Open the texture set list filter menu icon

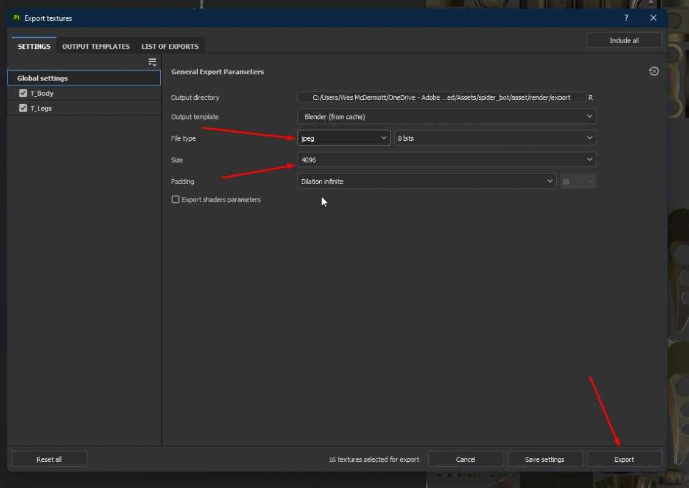pos(152,62)
